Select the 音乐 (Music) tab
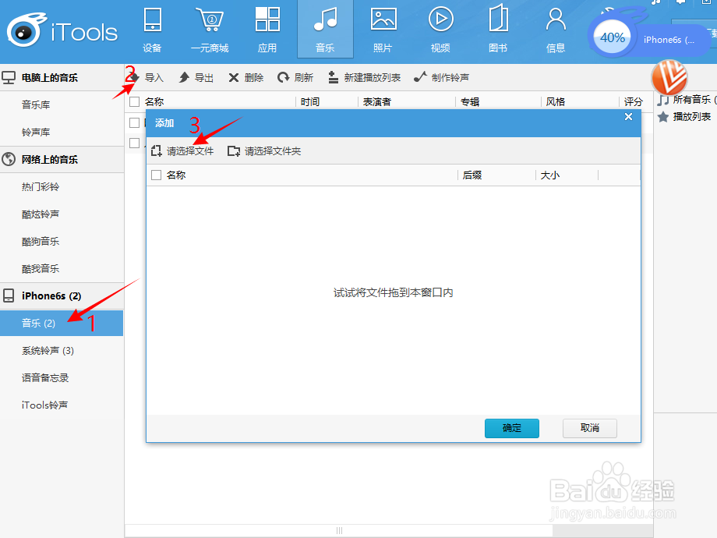Viewport: 717px width, 538px height. coord(325,30)
